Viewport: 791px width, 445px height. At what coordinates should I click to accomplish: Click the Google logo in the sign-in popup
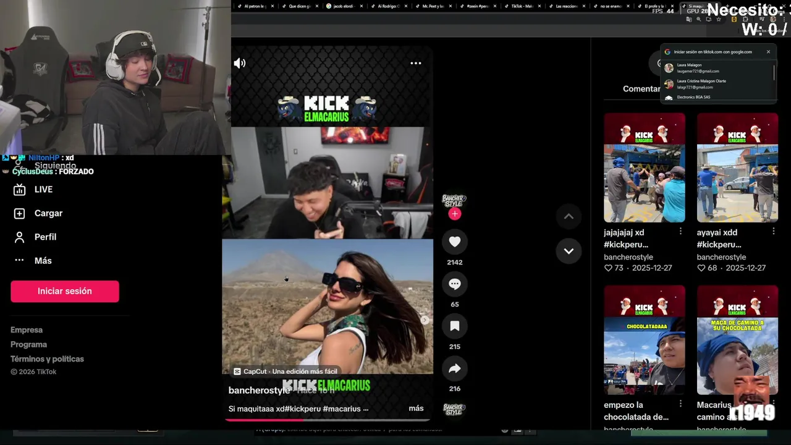[667, 52]
